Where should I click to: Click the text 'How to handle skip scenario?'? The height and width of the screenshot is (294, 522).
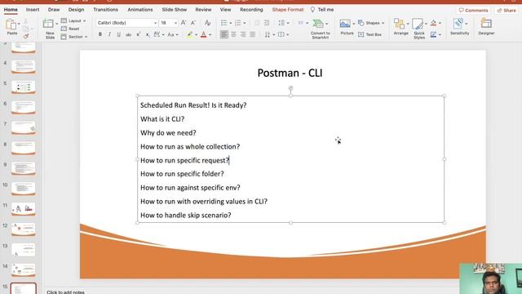186,216
